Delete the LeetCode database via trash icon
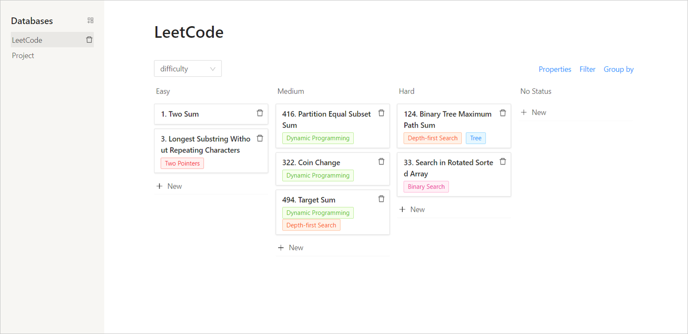Screen dimensions: 688x334 89,40
